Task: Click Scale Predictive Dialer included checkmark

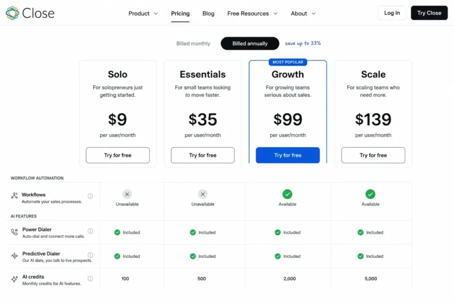Action: 360,256
